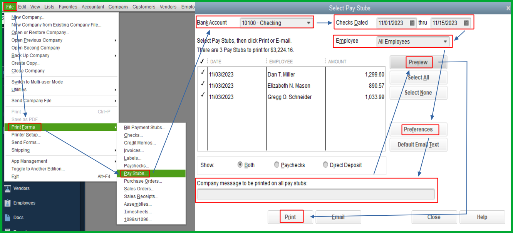Select Invoices from the Print Forms submenu
Screen dimensions: 513x233
(x=134, y=150)
